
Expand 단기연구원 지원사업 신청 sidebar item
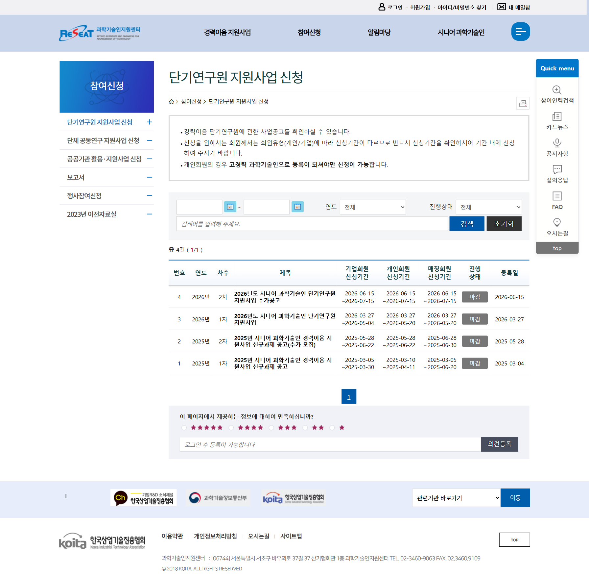click(x=150, y=122)
